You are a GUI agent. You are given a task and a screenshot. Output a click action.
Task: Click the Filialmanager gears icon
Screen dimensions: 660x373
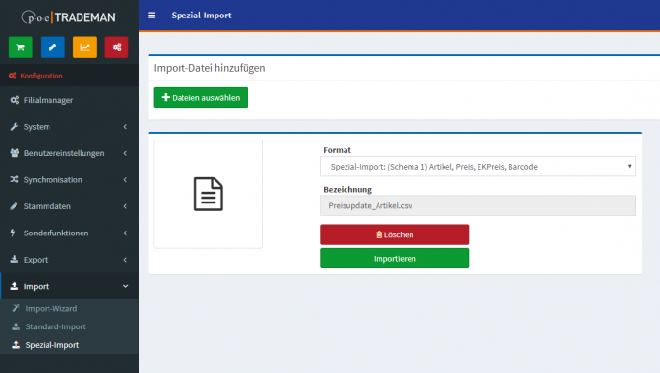click(x=15, y=100)
